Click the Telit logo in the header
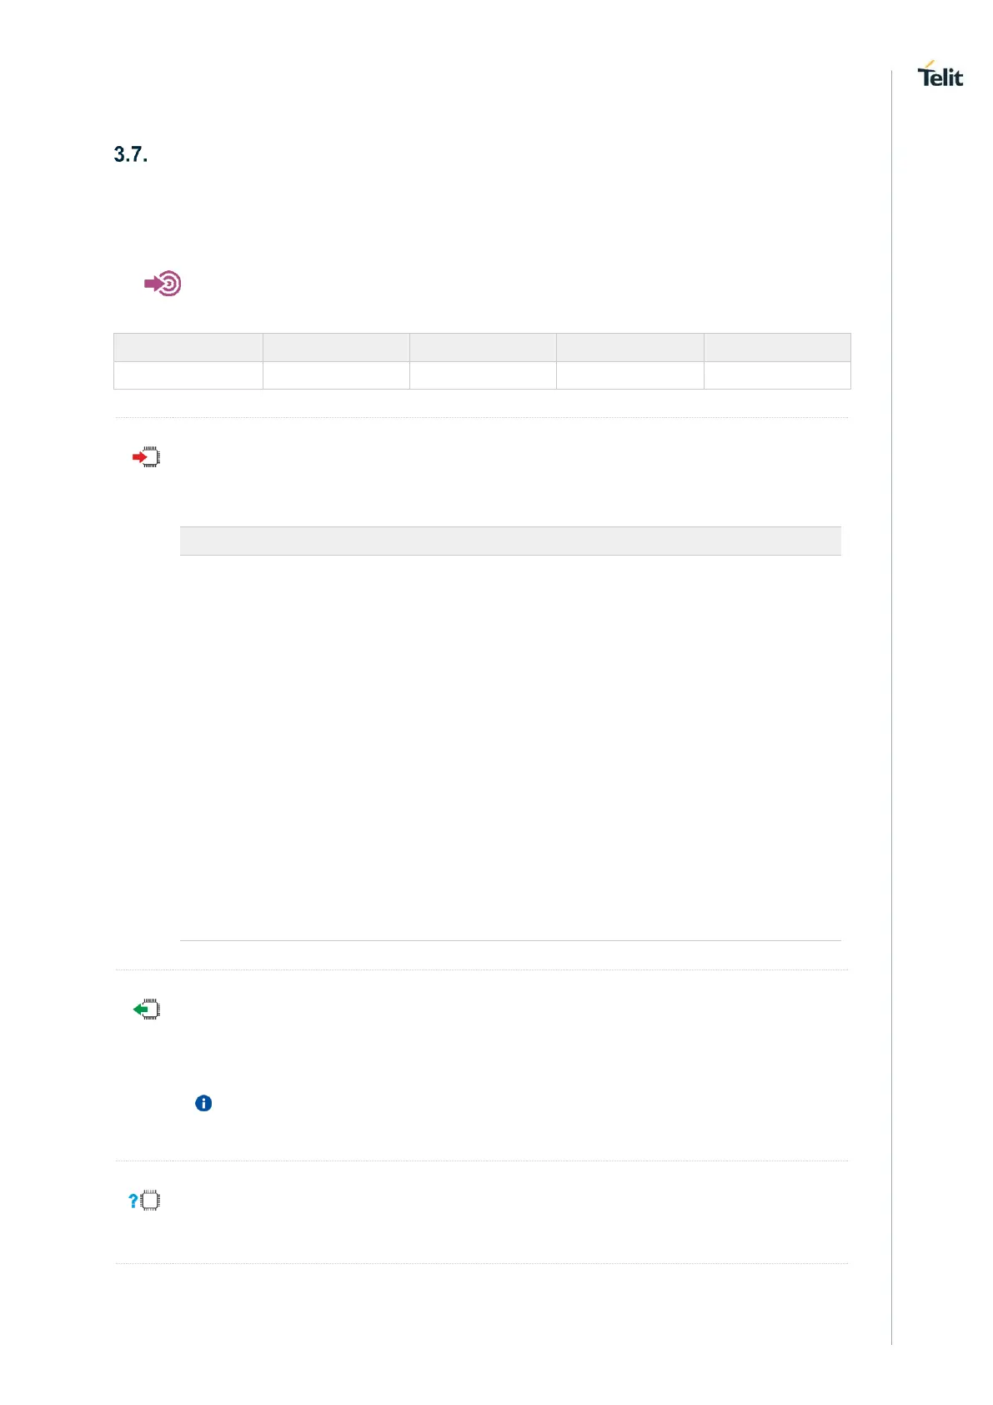The image size is (993, 1405). [x=940, y=75]
